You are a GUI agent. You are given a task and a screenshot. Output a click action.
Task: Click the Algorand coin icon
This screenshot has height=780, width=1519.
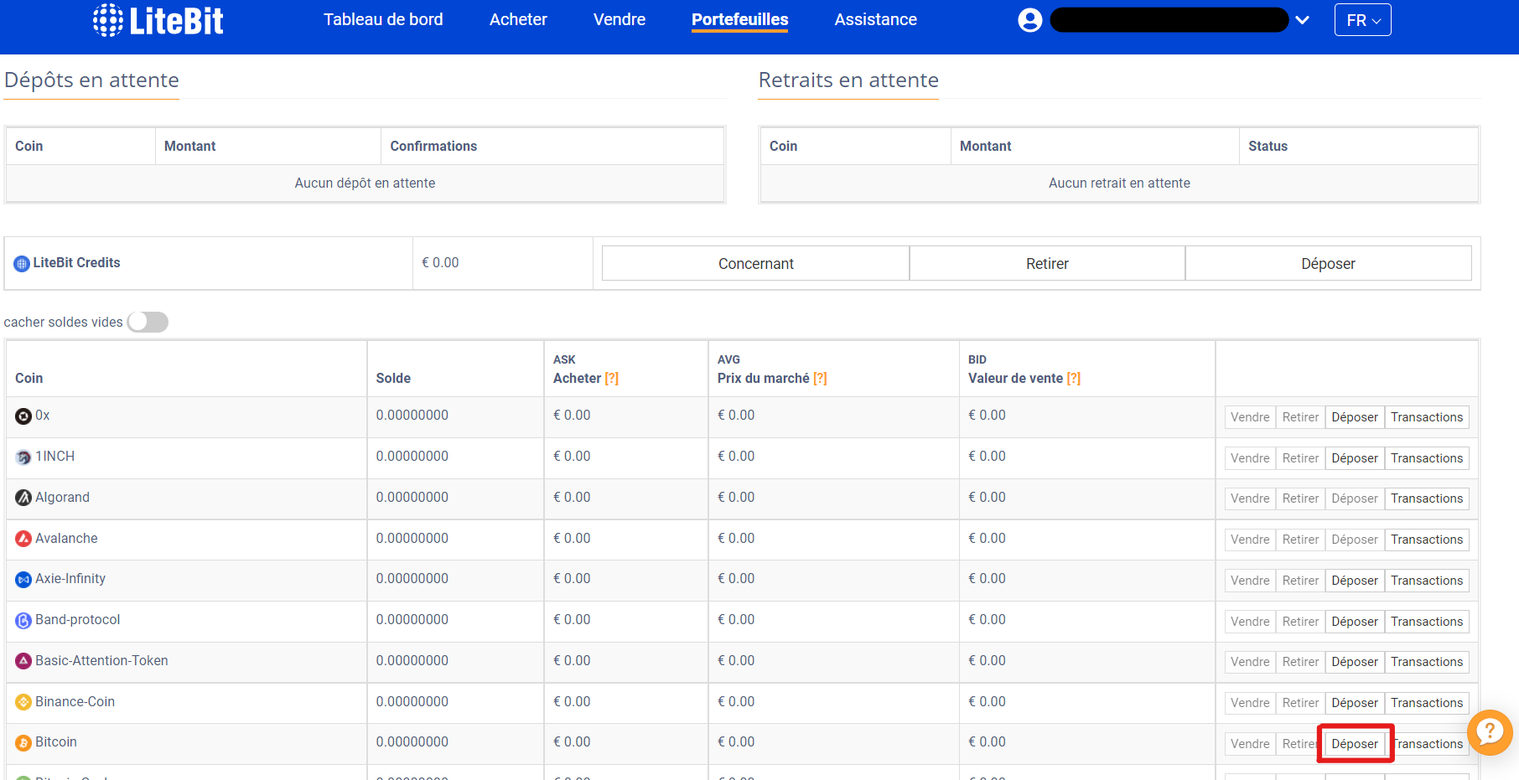coord(23,498)
